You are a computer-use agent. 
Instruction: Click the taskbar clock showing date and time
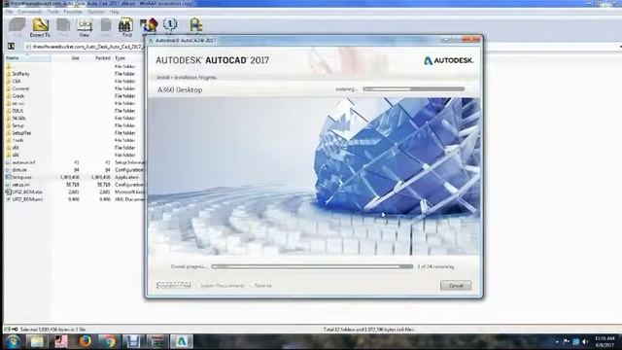click(x=605, y=341)
